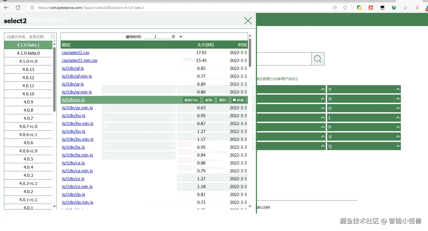Click the browser address bar URL

91,8
